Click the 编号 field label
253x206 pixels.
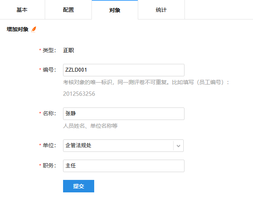point(49,70)
